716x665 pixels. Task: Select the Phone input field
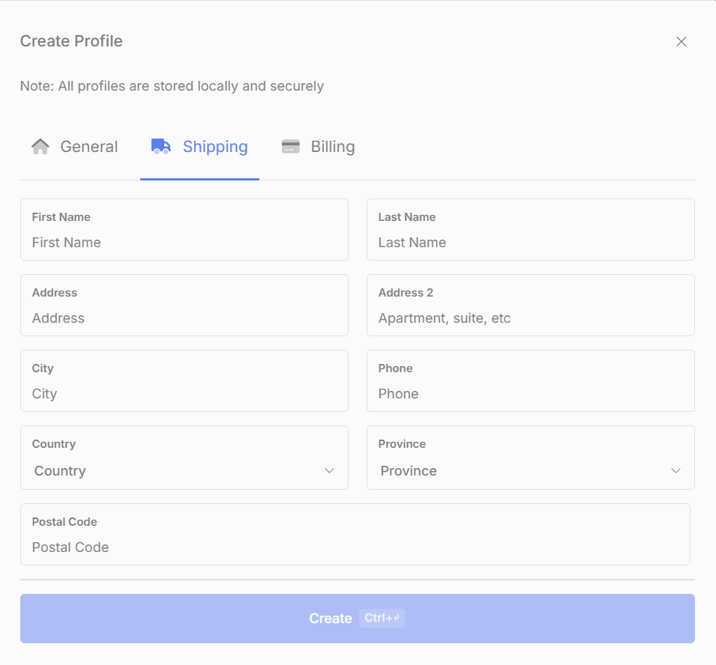click(x=531, y=381)
